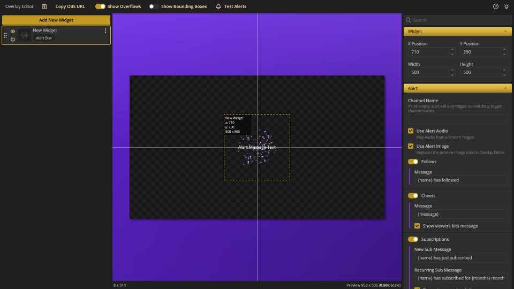The height and width of the screenshot is (289, 514).
Task: Collapse the Alert section
Action: coord(505,88)
